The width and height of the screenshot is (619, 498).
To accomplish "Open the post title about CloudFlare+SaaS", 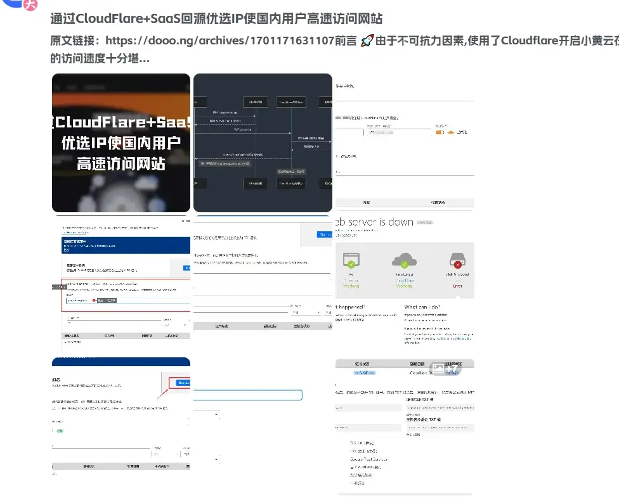I will click(216, 19).
